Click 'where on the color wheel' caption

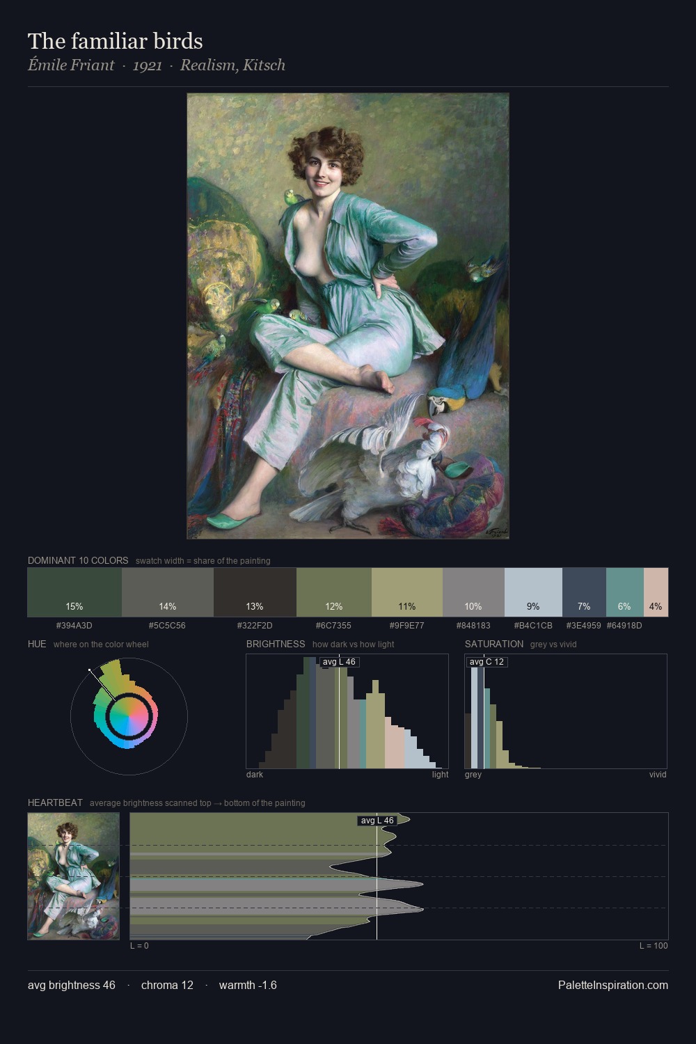coord(101,644)
